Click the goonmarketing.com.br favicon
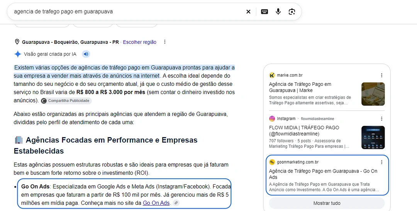Viewport: 417px width, 211px height. [272, 162]
